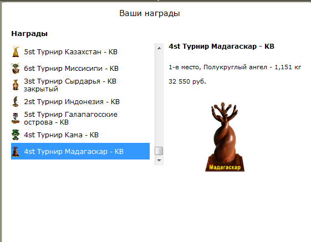Click the Награды heading
Screen dimensions: 311x242
tap(29, 33)
